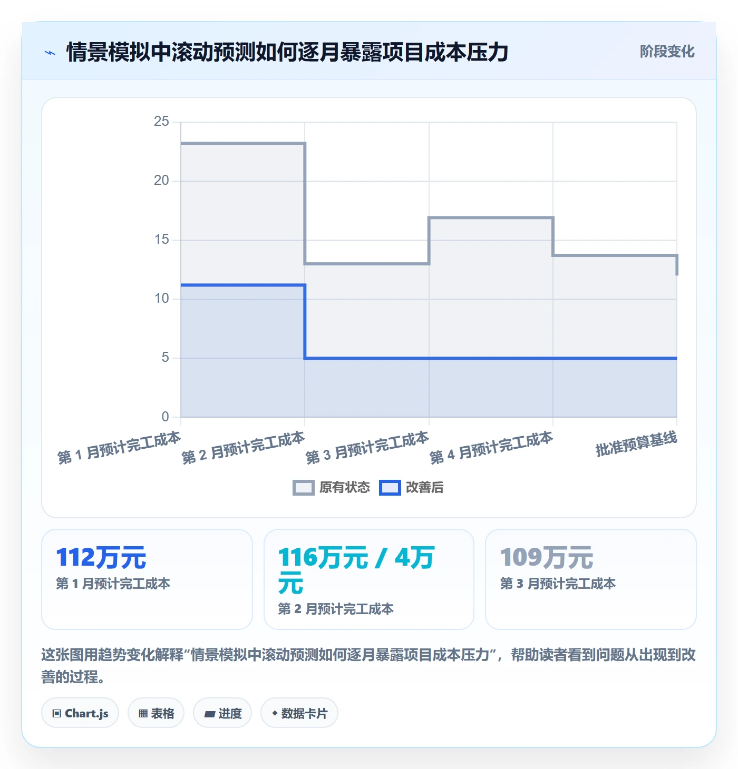738x769 pixels.
Task: Click the 109万元 value
Action: point(547,557)
